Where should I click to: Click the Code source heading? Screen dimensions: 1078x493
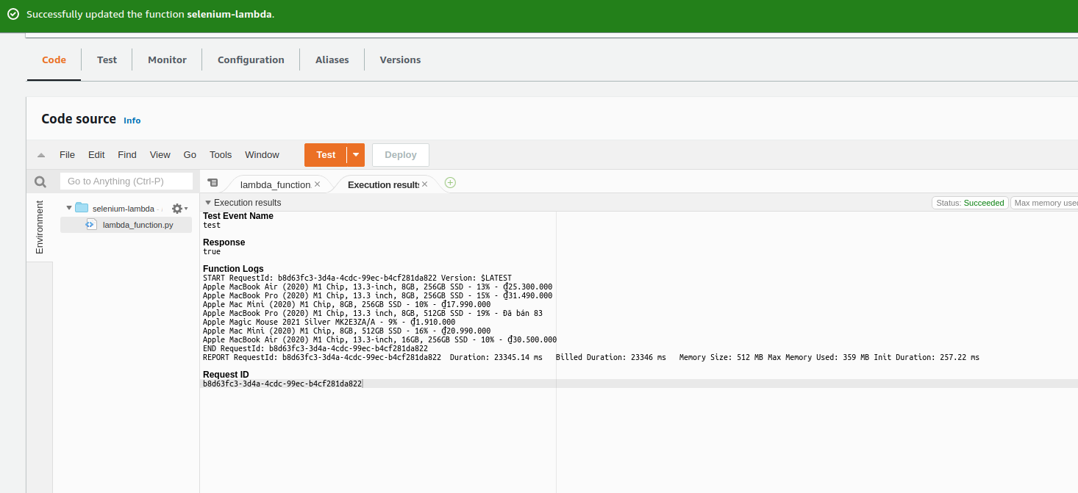point(79,119)
